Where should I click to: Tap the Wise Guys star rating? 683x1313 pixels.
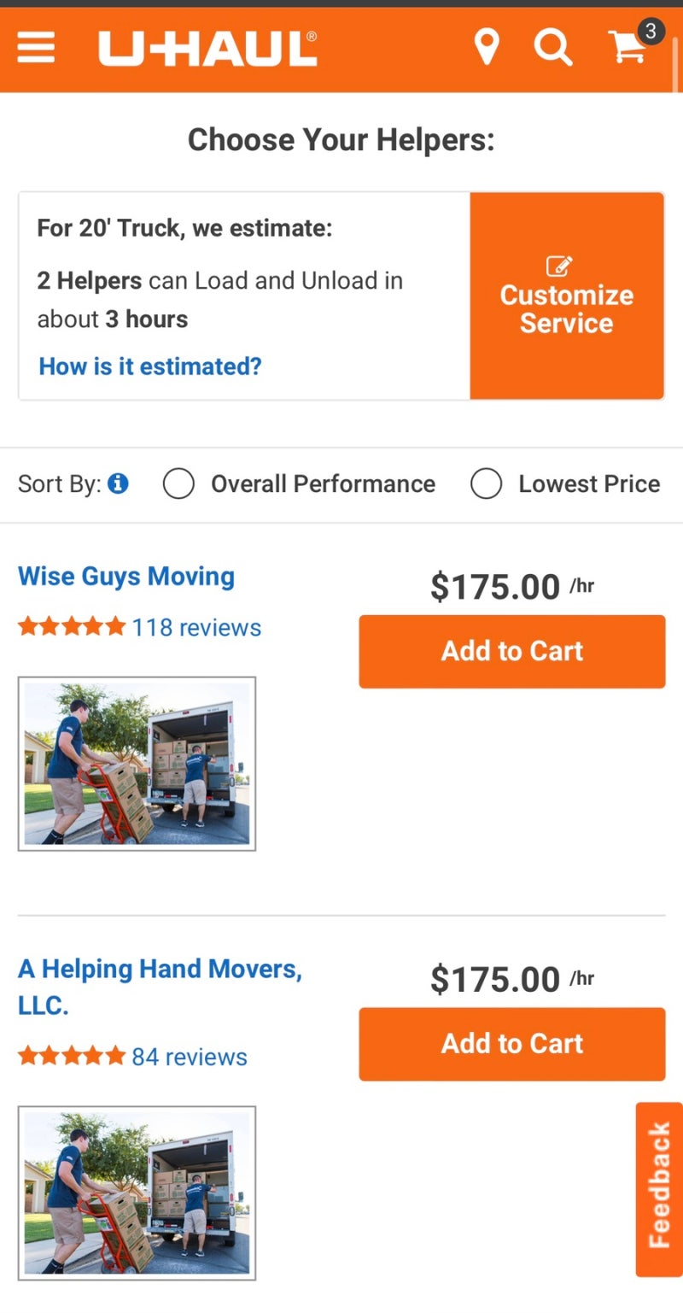72,627
